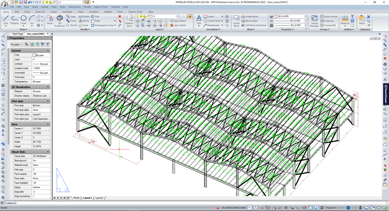
Task: Click the Color ByLayer swatch in Properties
Action: (34, 55)
